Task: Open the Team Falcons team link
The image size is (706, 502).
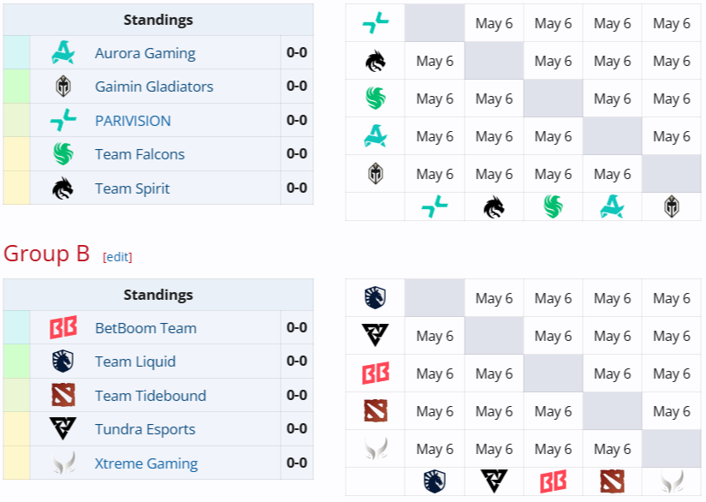Action: (139, 154)
